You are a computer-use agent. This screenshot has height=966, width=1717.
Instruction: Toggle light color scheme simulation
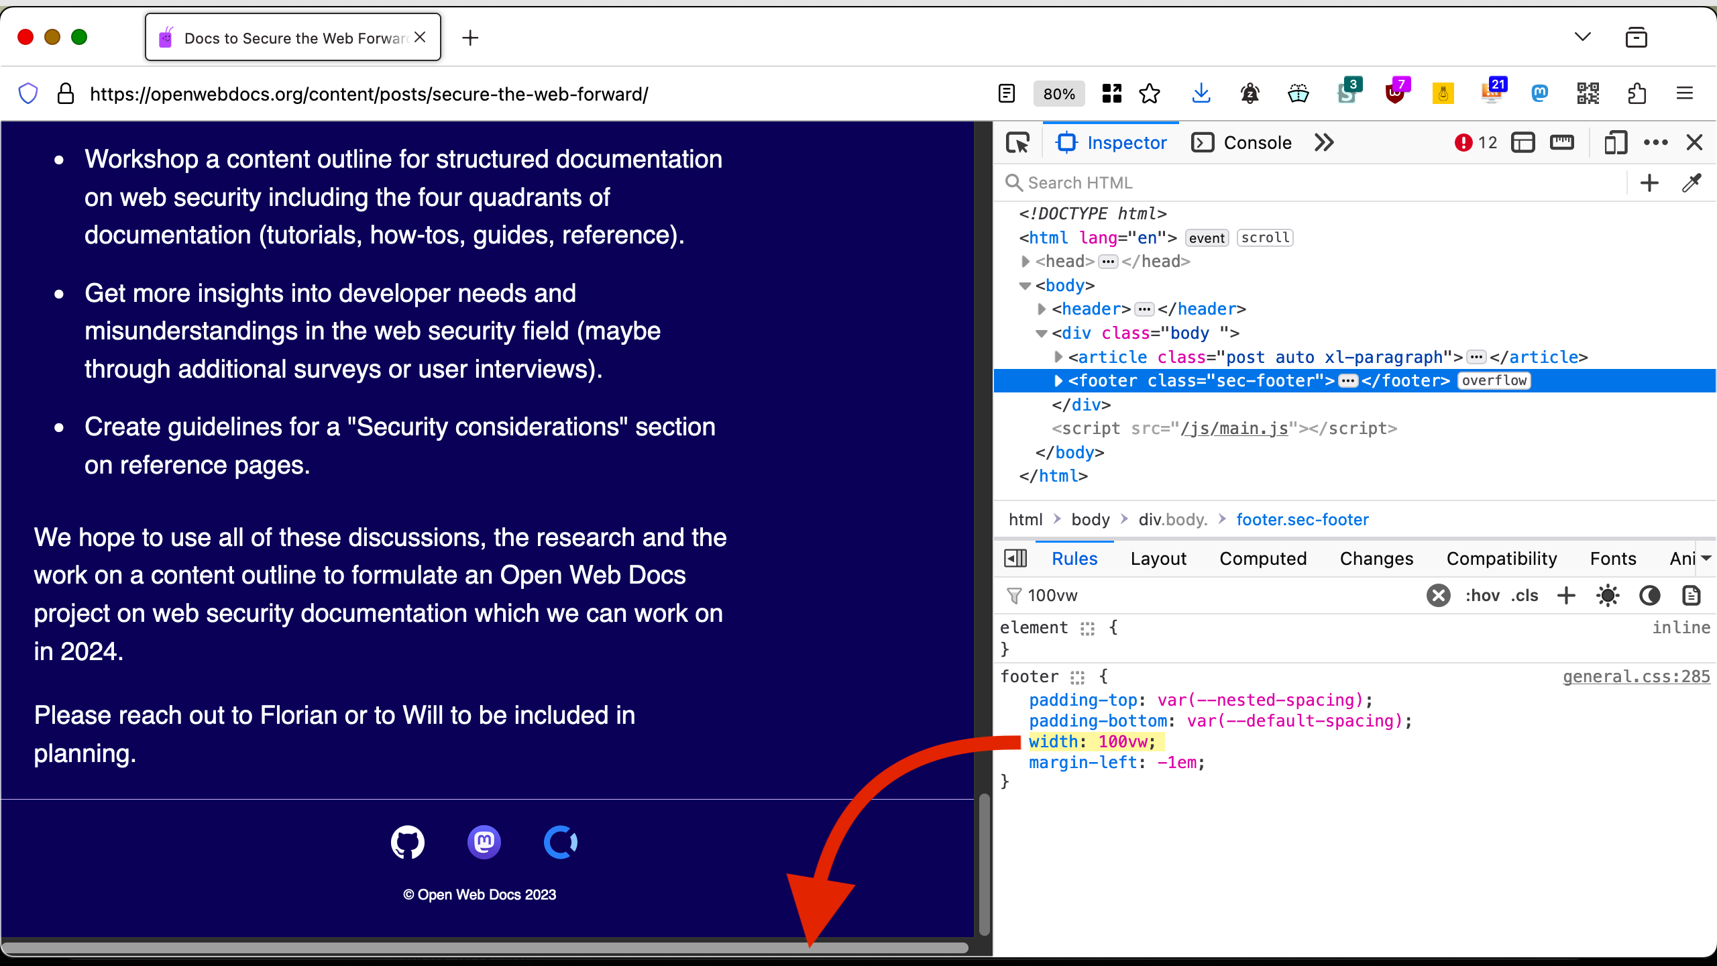point(1608,595)
